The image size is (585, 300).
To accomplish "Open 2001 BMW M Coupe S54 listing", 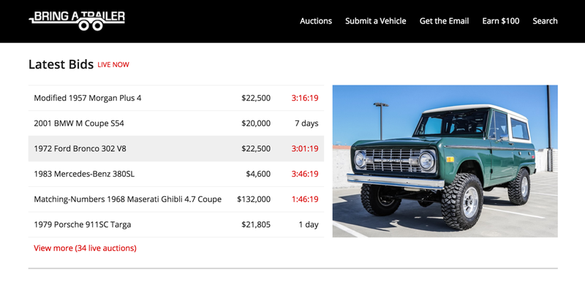I will tap(79, 123).
